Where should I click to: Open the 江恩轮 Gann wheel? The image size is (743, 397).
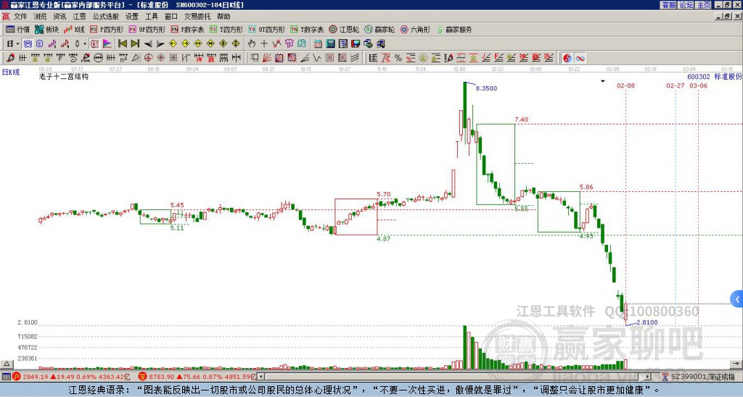click(x=344, y=29)
